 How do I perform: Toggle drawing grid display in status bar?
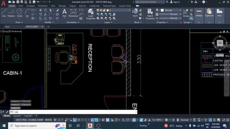[55, 120]
